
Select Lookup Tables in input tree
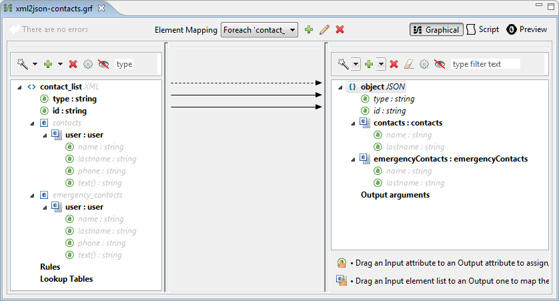point(66,279)
